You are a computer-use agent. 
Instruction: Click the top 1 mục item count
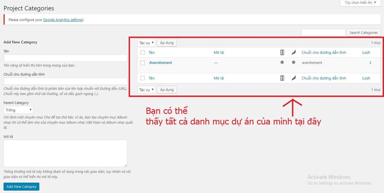[376, 43]
